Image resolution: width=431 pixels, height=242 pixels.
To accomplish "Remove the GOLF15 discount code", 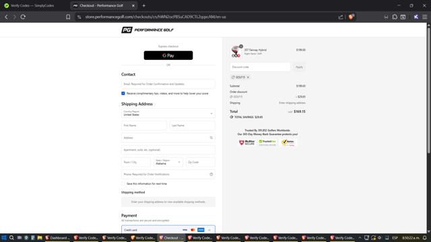I will 248,77.
